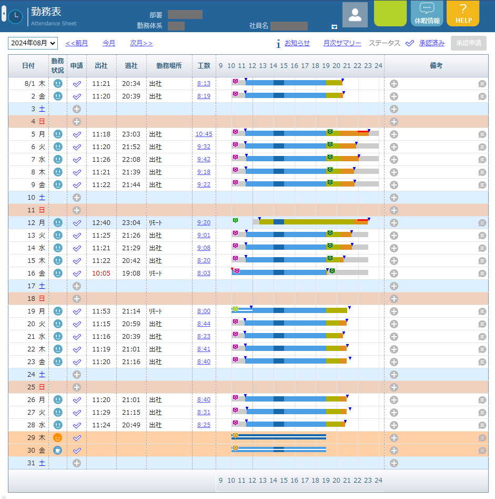Open the 月次サマリー link
The width and height of the screenshot is (495, 499).
pyautogui.click(x=342, y=43)
